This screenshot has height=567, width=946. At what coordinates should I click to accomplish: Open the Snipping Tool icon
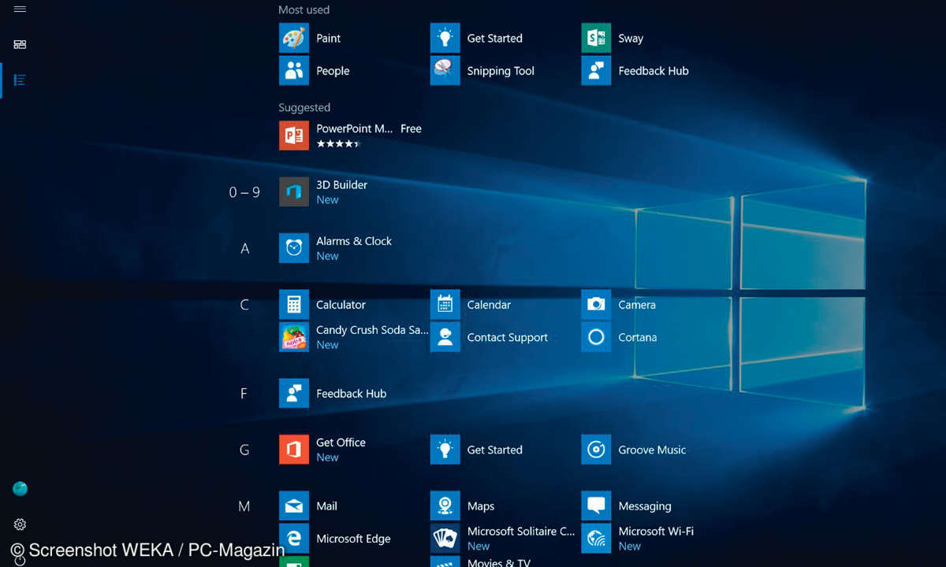pyautogui.click(x=445, y=71)
